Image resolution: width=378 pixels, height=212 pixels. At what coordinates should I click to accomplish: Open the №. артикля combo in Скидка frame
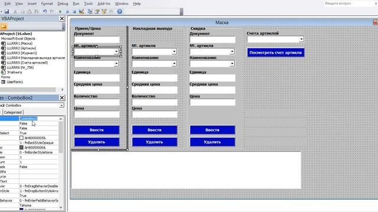tap(232, 51)
